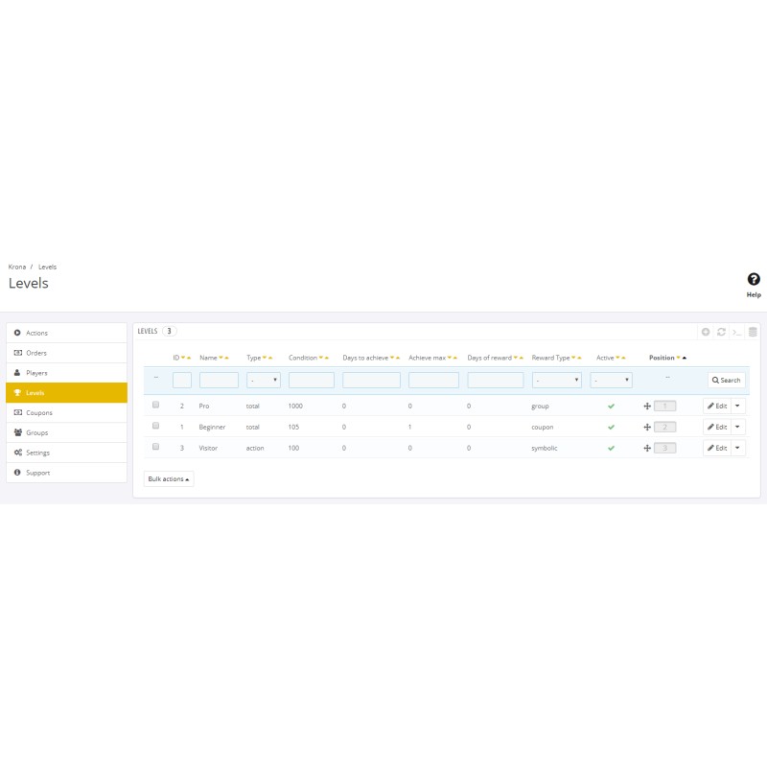
Task: Click the show SQL query icon
Action: click(736, 332)
